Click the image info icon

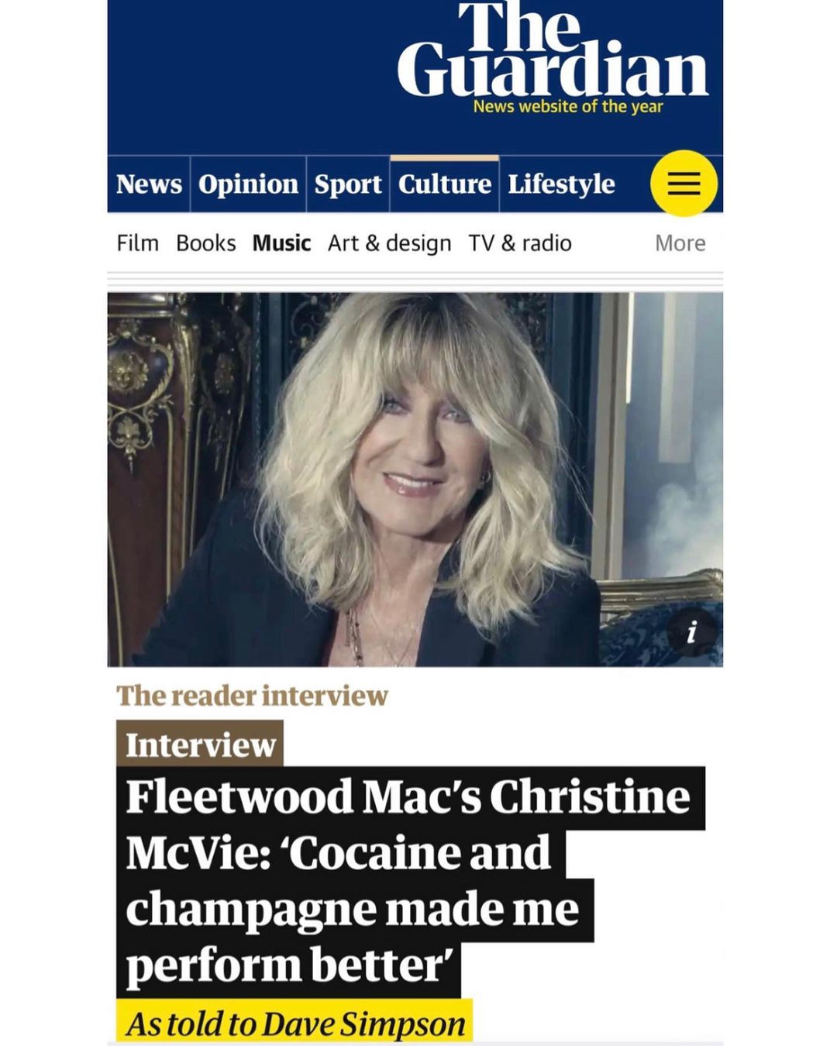pyautogui.click(x=691, y=631)
